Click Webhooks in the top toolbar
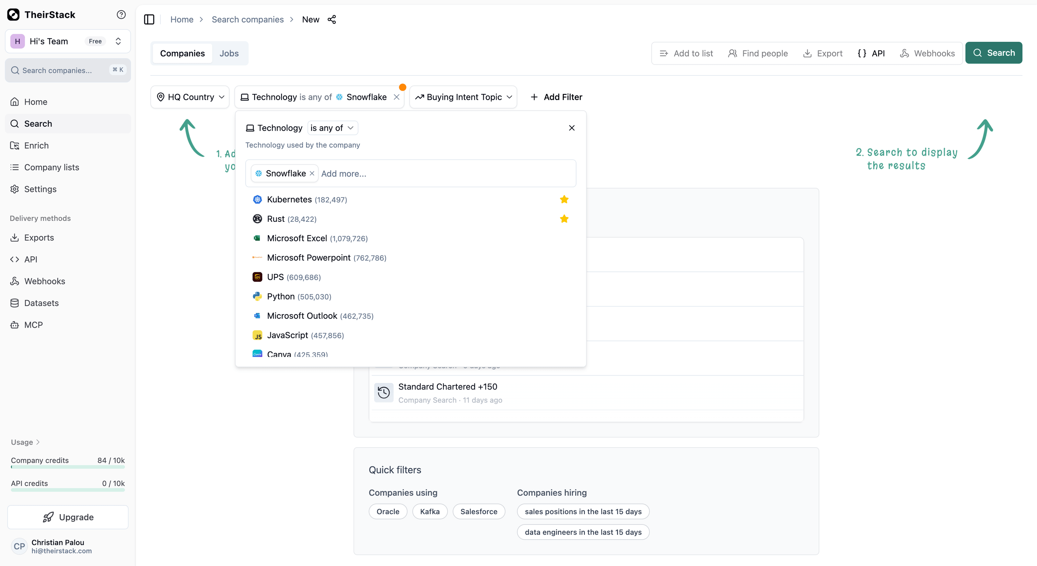Viewport: 1037px width, 566px height. click(927, 53)
